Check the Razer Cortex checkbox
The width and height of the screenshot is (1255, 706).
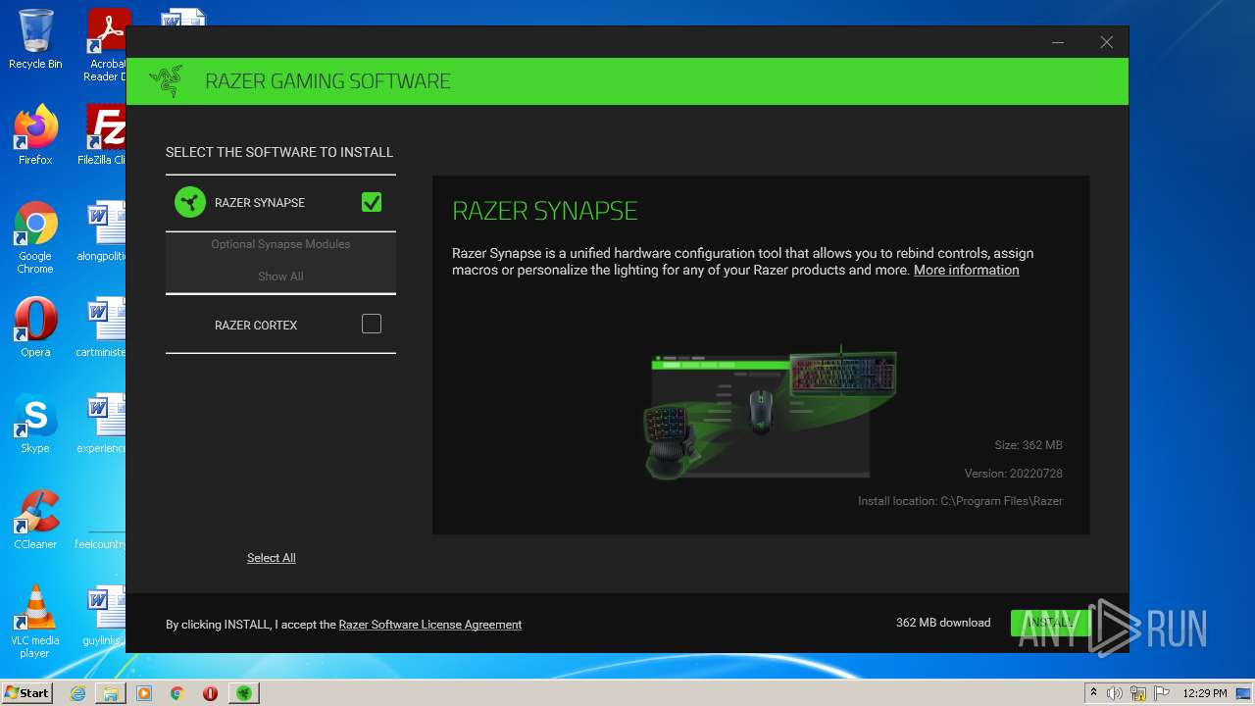pos(372,324)
